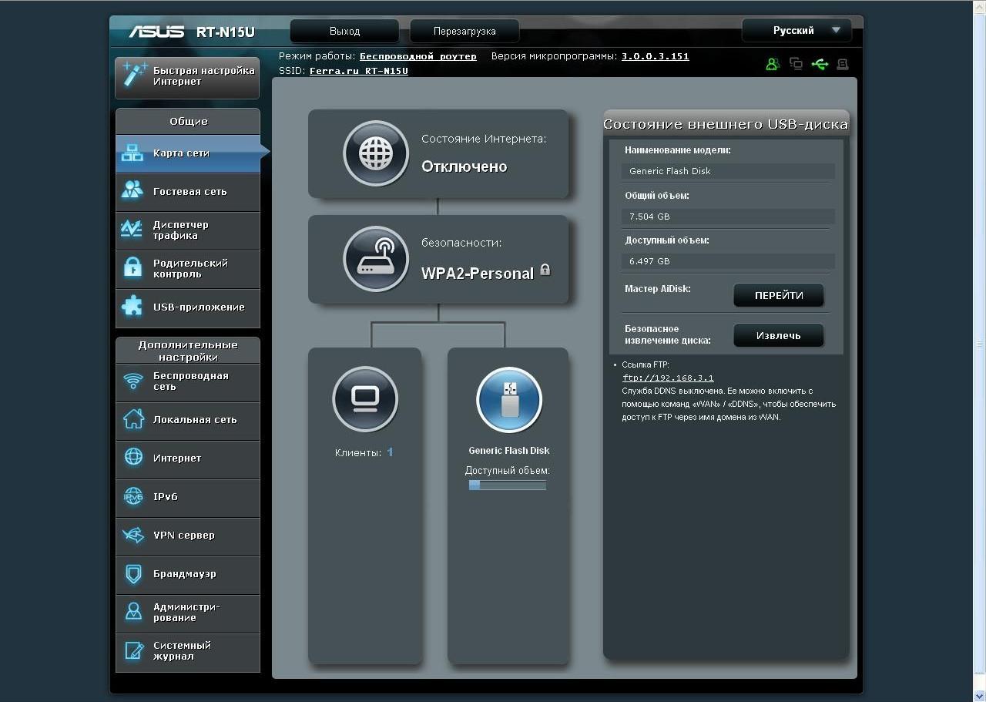Open the clients computer icon
The height and width of the screenshot is (702, 986).
point(365,399)
